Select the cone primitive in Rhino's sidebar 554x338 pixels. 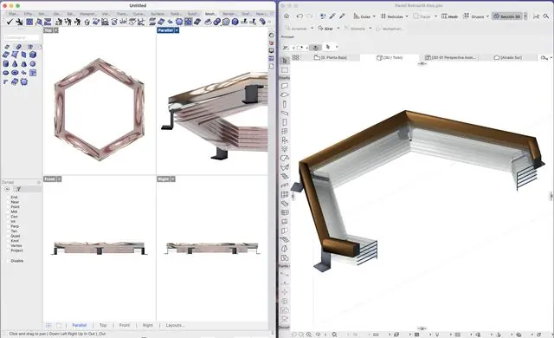[15, 63]
